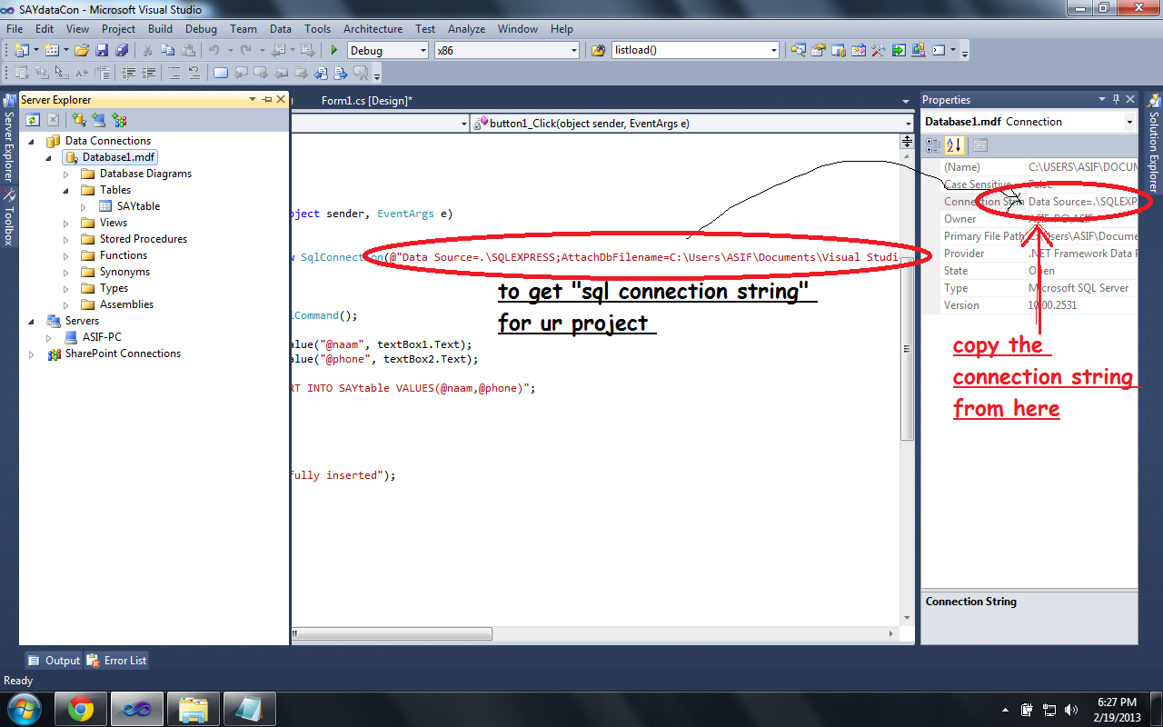Click the Connection String property value field
Viewport: 1163px width, 727px height.
coord(1081,202)
